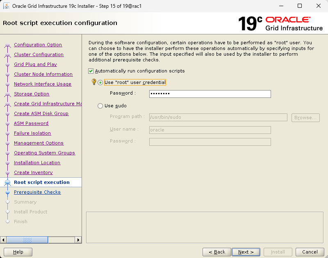328x258 pixels.
Task: Click the empty message area at bottom
Action: 205,228
